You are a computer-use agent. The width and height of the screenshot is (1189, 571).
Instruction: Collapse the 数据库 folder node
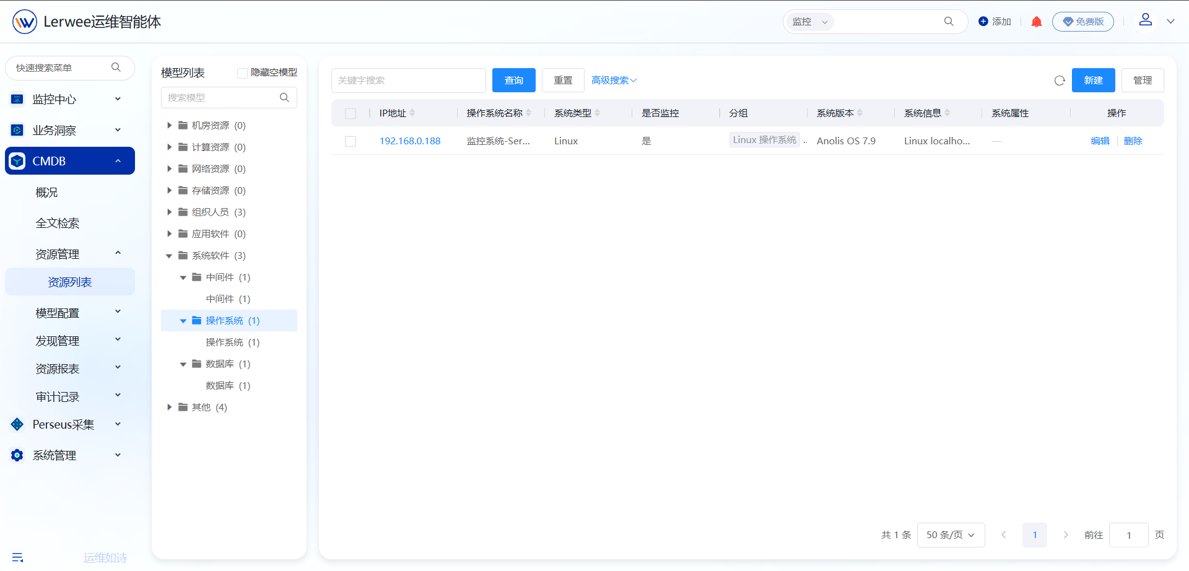pyautogui.click(x=183, y=364)
